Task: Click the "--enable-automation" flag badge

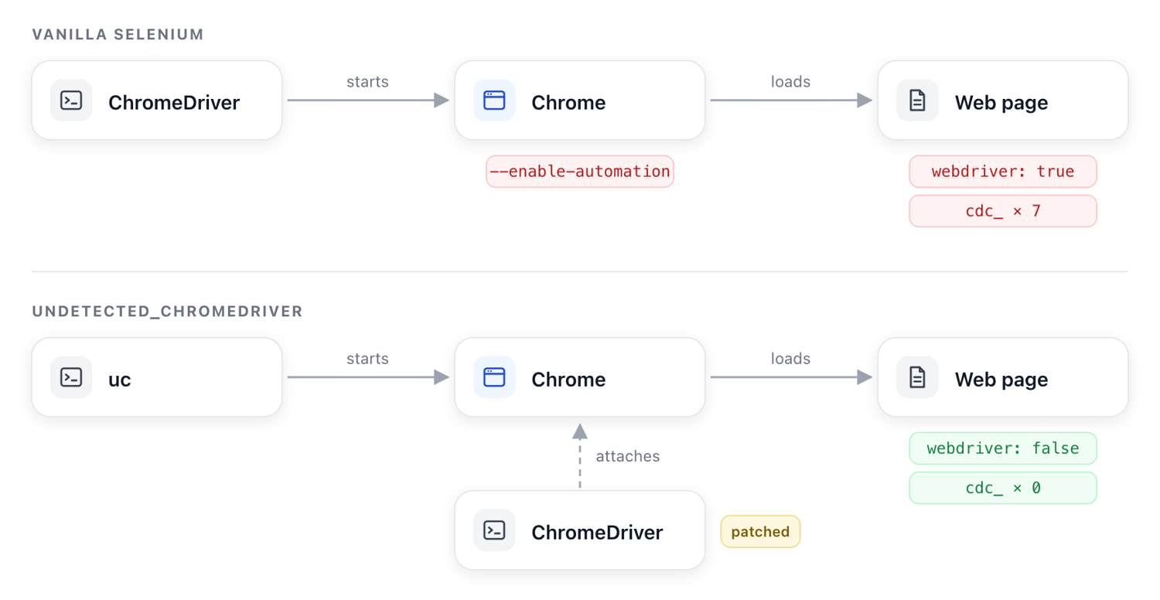Action: (x=580, y=172)
